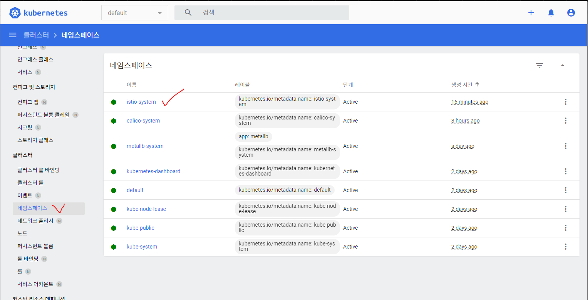Open the kube-public namespace link
Viewport: 588px width, 300px height.
click(141, 228)
